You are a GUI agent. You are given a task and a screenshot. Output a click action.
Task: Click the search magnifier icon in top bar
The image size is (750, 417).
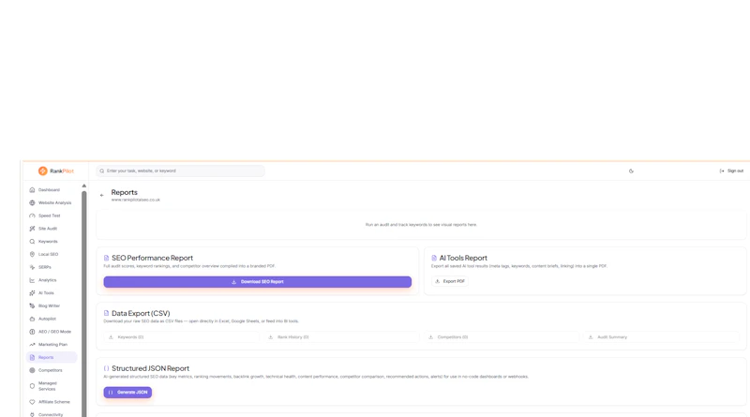(x=102, y=171)
